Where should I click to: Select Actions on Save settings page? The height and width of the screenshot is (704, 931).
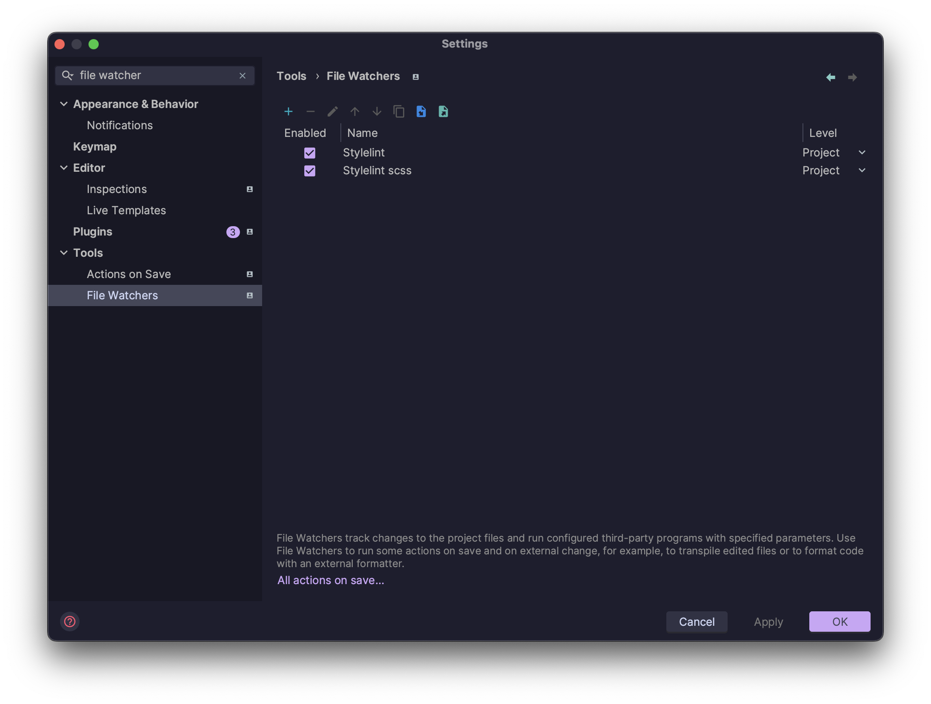tap(129, 274)
